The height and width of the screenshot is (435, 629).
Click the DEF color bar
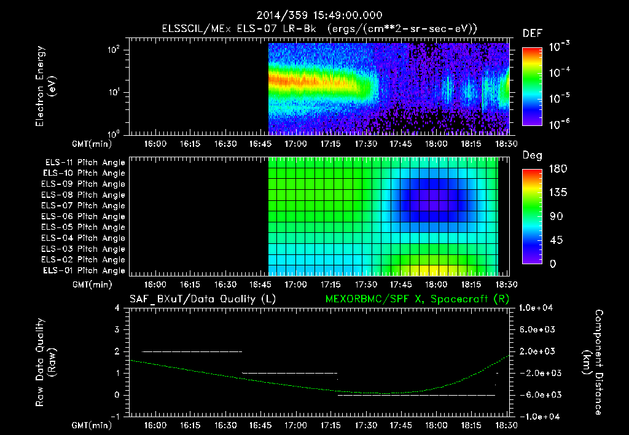coord(533,87)
